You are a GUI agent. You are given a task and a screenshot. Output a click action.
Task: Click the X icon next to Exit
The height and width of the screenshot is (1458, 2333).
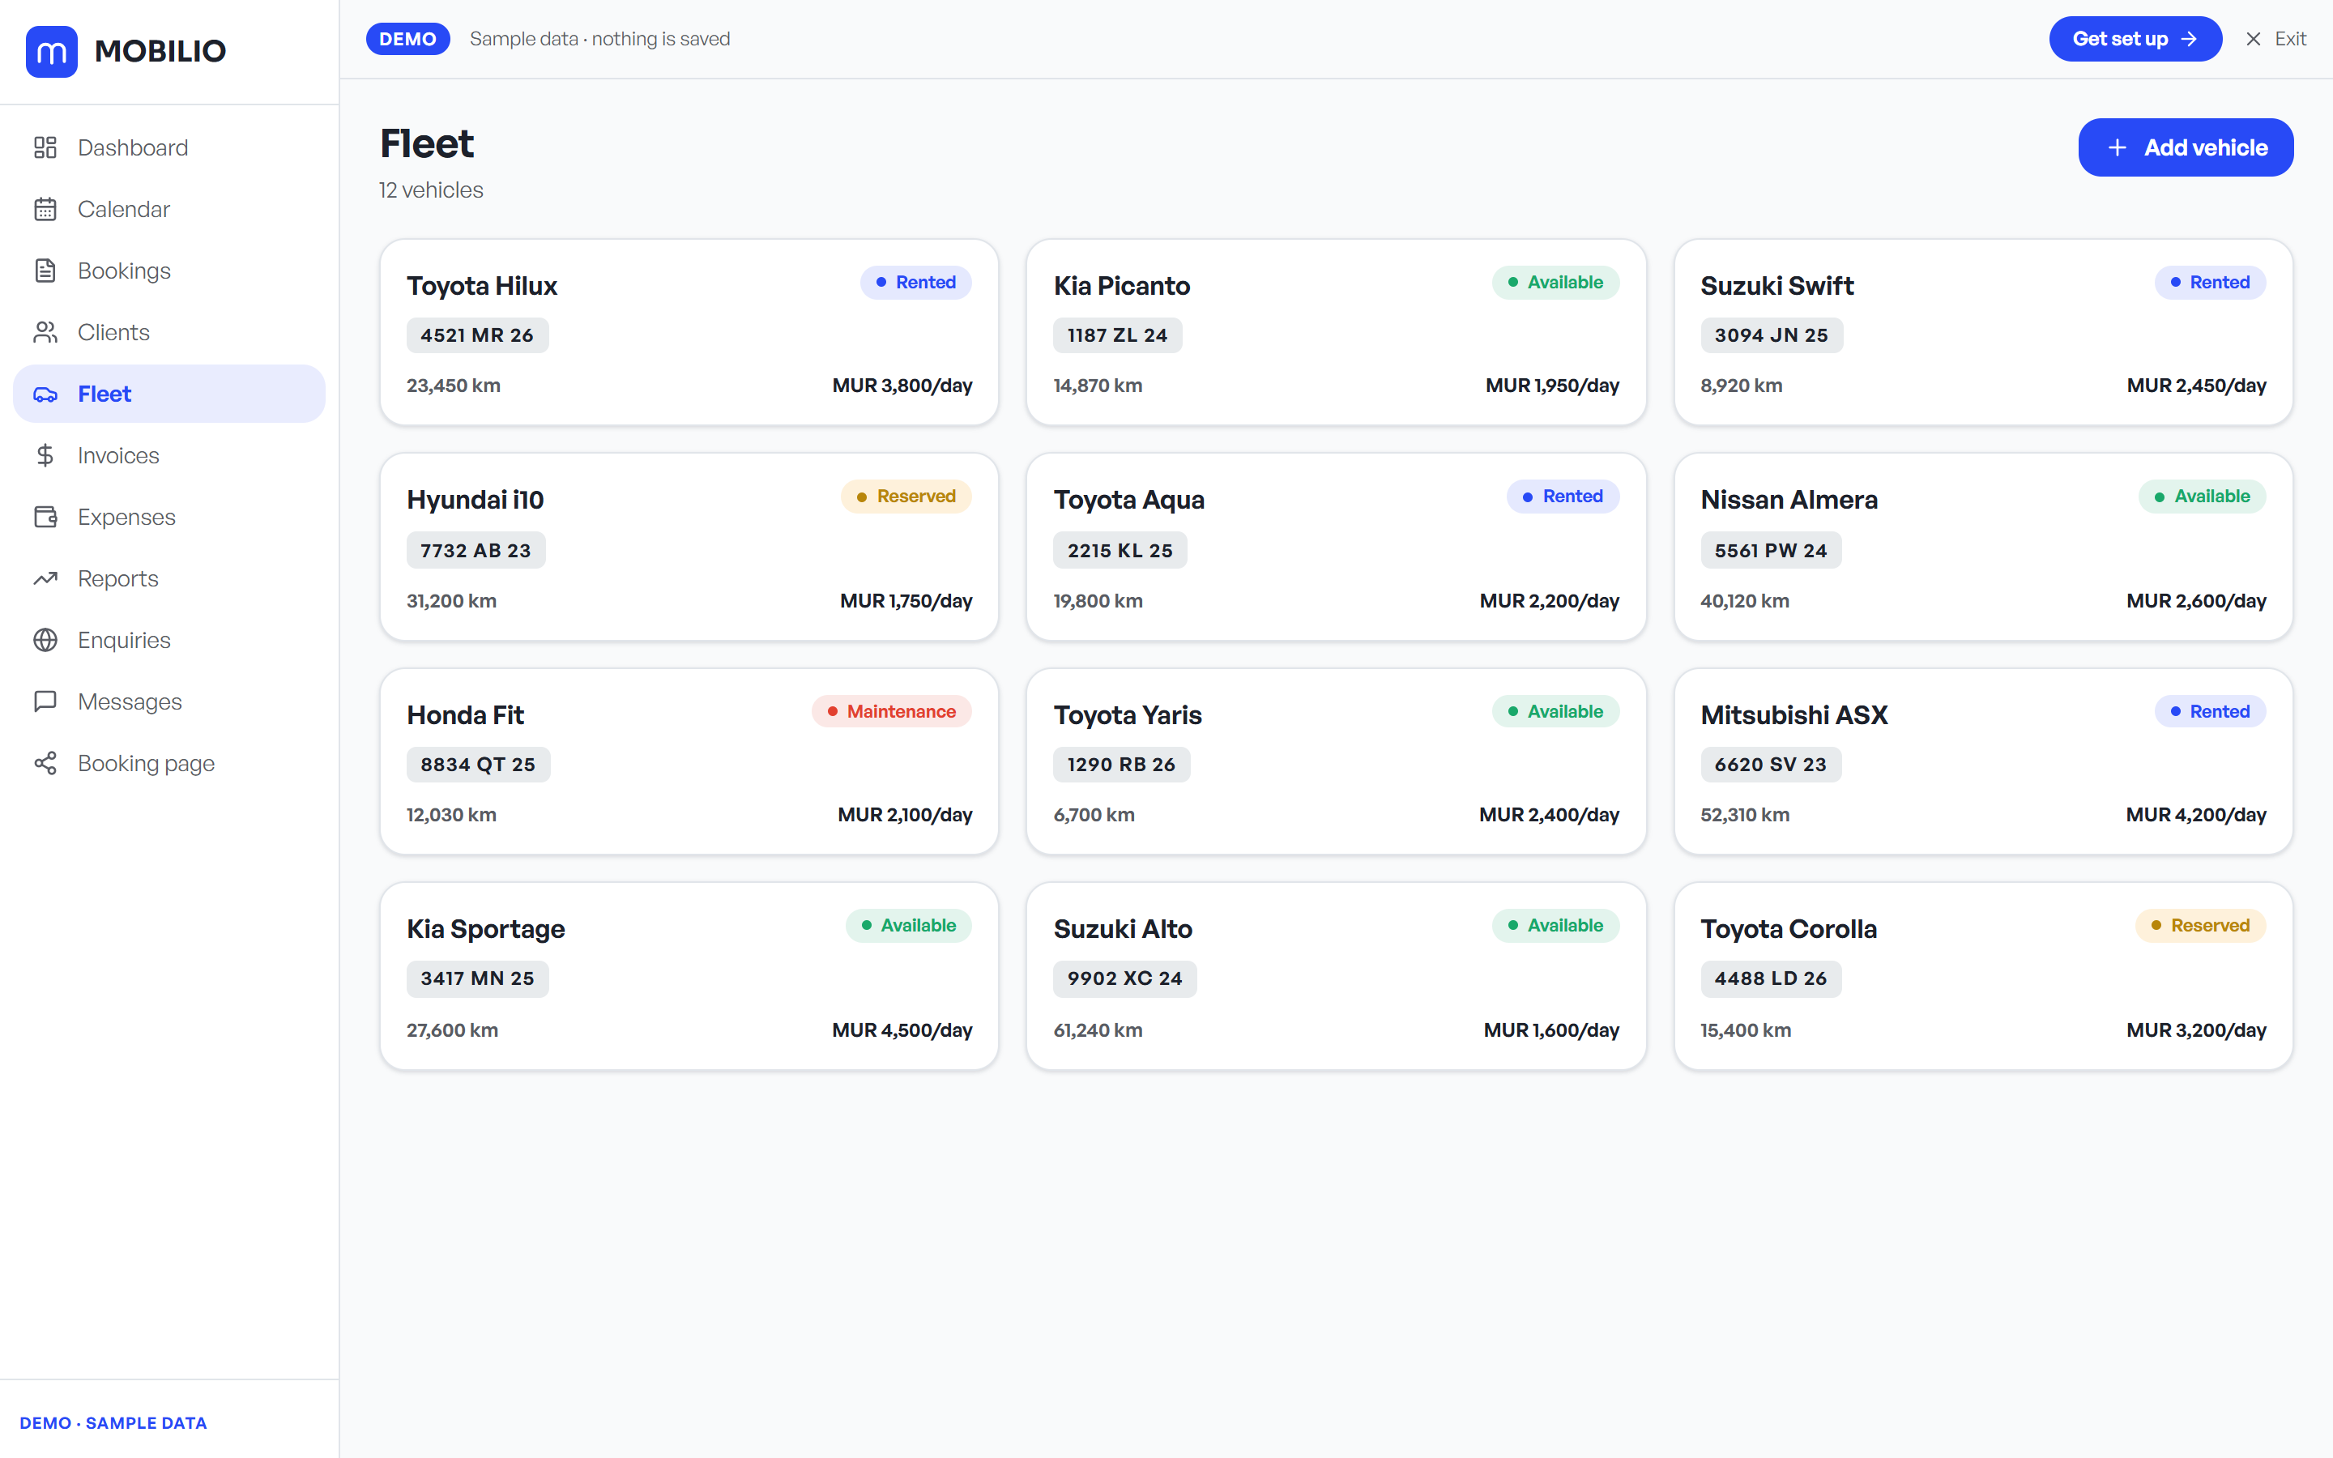pyautogui.click(x=2253, y=39)
